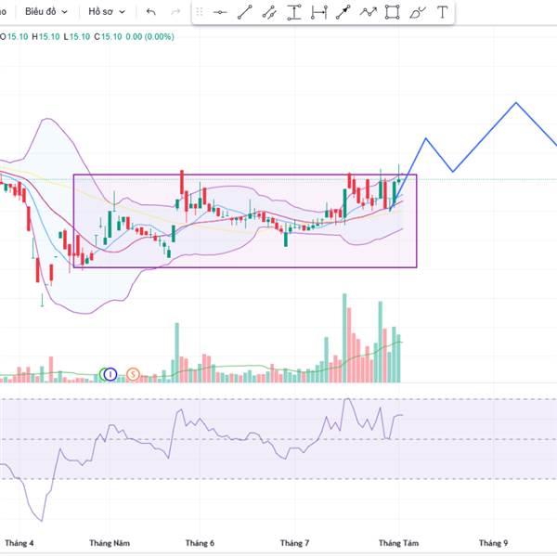This screenshot has width=557, height=557.
Task: Select the rectangle shape tool
Action: click(x=393, y=12)
